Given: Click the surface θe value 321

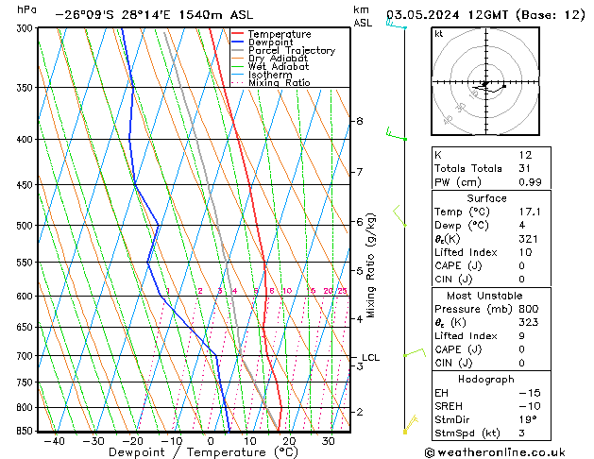Looking at the screenshot, I should pyautogui.click(x=529, y=239).
